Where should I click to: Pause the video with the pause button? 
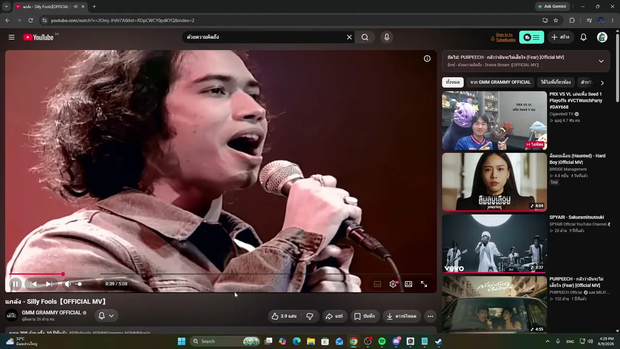(x=15, y=284)
